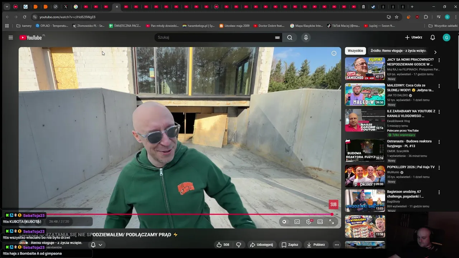This screenshot has width=459, height=258.
Task: Click the Udostępnij share button
Action: click(x=261, y=245)
